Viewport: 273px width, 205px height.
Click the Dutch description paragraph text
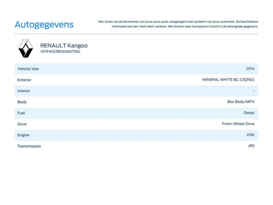click(x=178, y=24)
